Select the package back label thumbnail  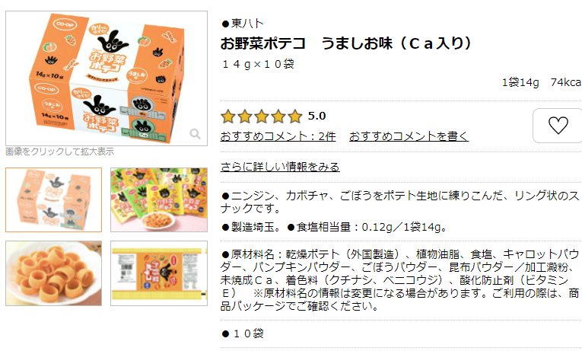[x=159, y=273]
